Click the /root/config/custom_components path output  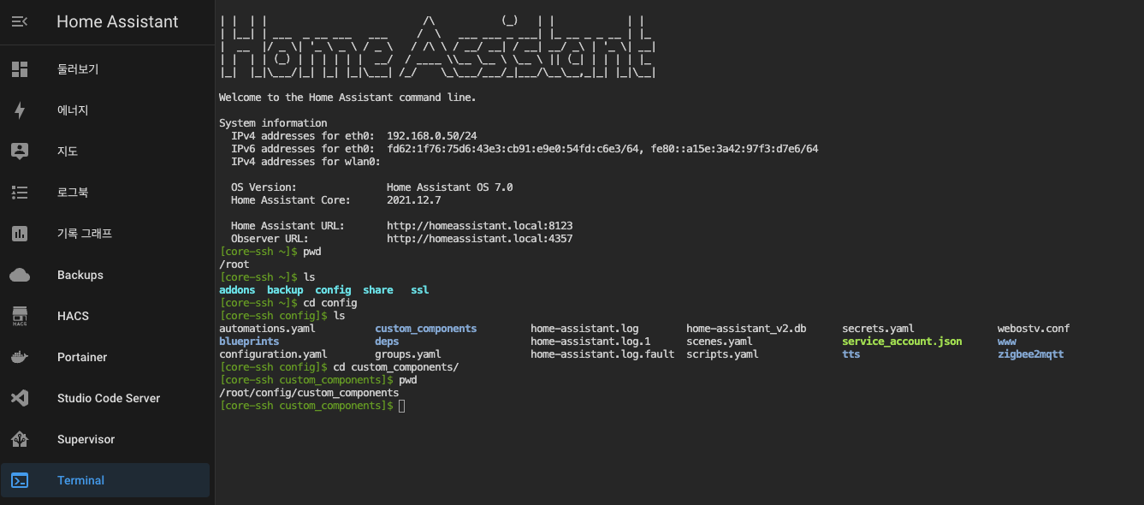(x=309, y=393)
